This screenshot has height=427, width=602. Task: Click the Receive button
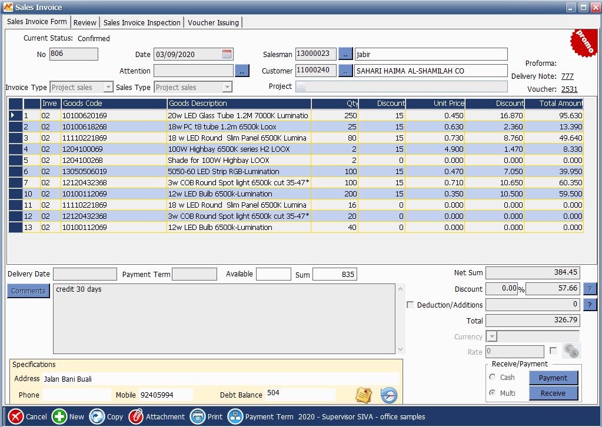(x=553, y=393)
